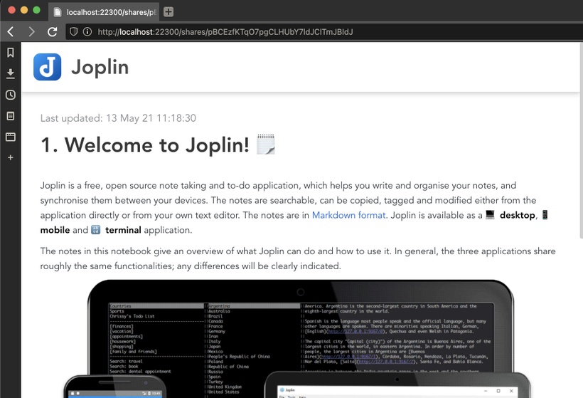The width and height of the screenshot is (583, 398).
Task: Open a new tab with the plus button
Action: pyautogui.click(x=168, y=12)
